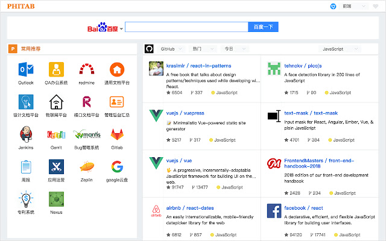Focus the Baidu search input field
The height and width of the screenshot is (241, 386).
[x=186, y=27]
